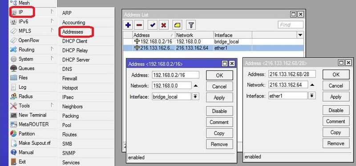
Task: Select DNS in the IP submenu
Action: pyautogui.click(x=67, y=69)
